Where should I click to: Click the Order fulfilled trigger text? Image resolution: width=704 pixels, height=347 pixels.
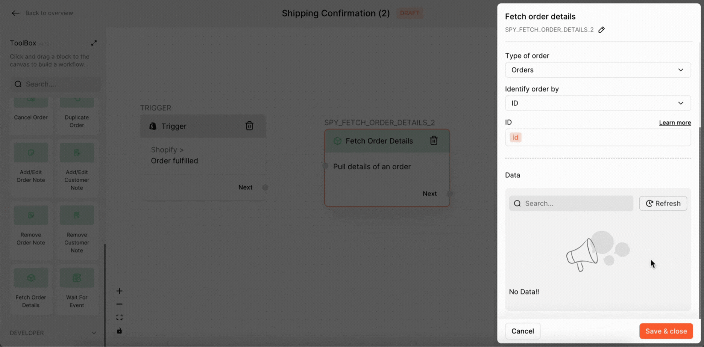tap(174, 161)
